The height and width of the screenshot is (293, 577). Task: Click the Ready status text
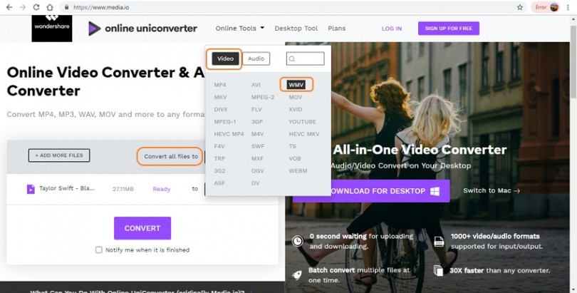(x=162, y=189)
